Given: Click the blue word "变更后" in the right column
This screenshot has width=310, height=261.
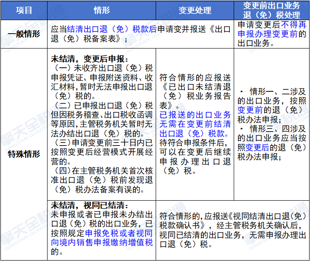Looking at the screenshot, I should pyautogui.click(x=258, y=147).
